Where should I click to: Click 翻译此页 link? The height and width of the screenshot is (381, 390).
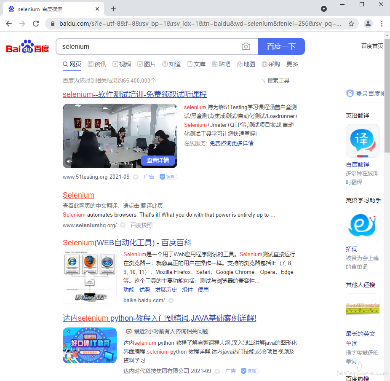pyautogui.click(x=152, y=206)
